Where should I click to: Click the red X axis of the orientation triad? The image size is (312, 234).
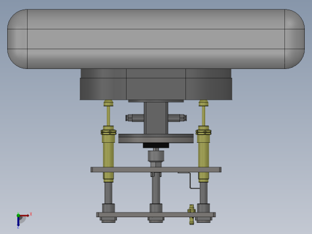25,215
